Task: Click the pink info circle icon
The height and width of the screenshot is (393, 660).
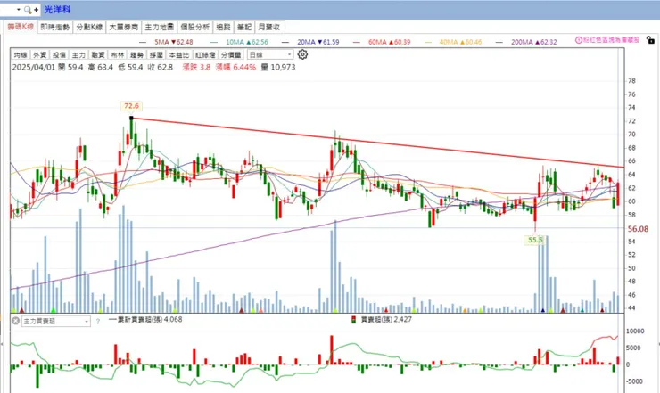Action: click(x=579, y=40)
